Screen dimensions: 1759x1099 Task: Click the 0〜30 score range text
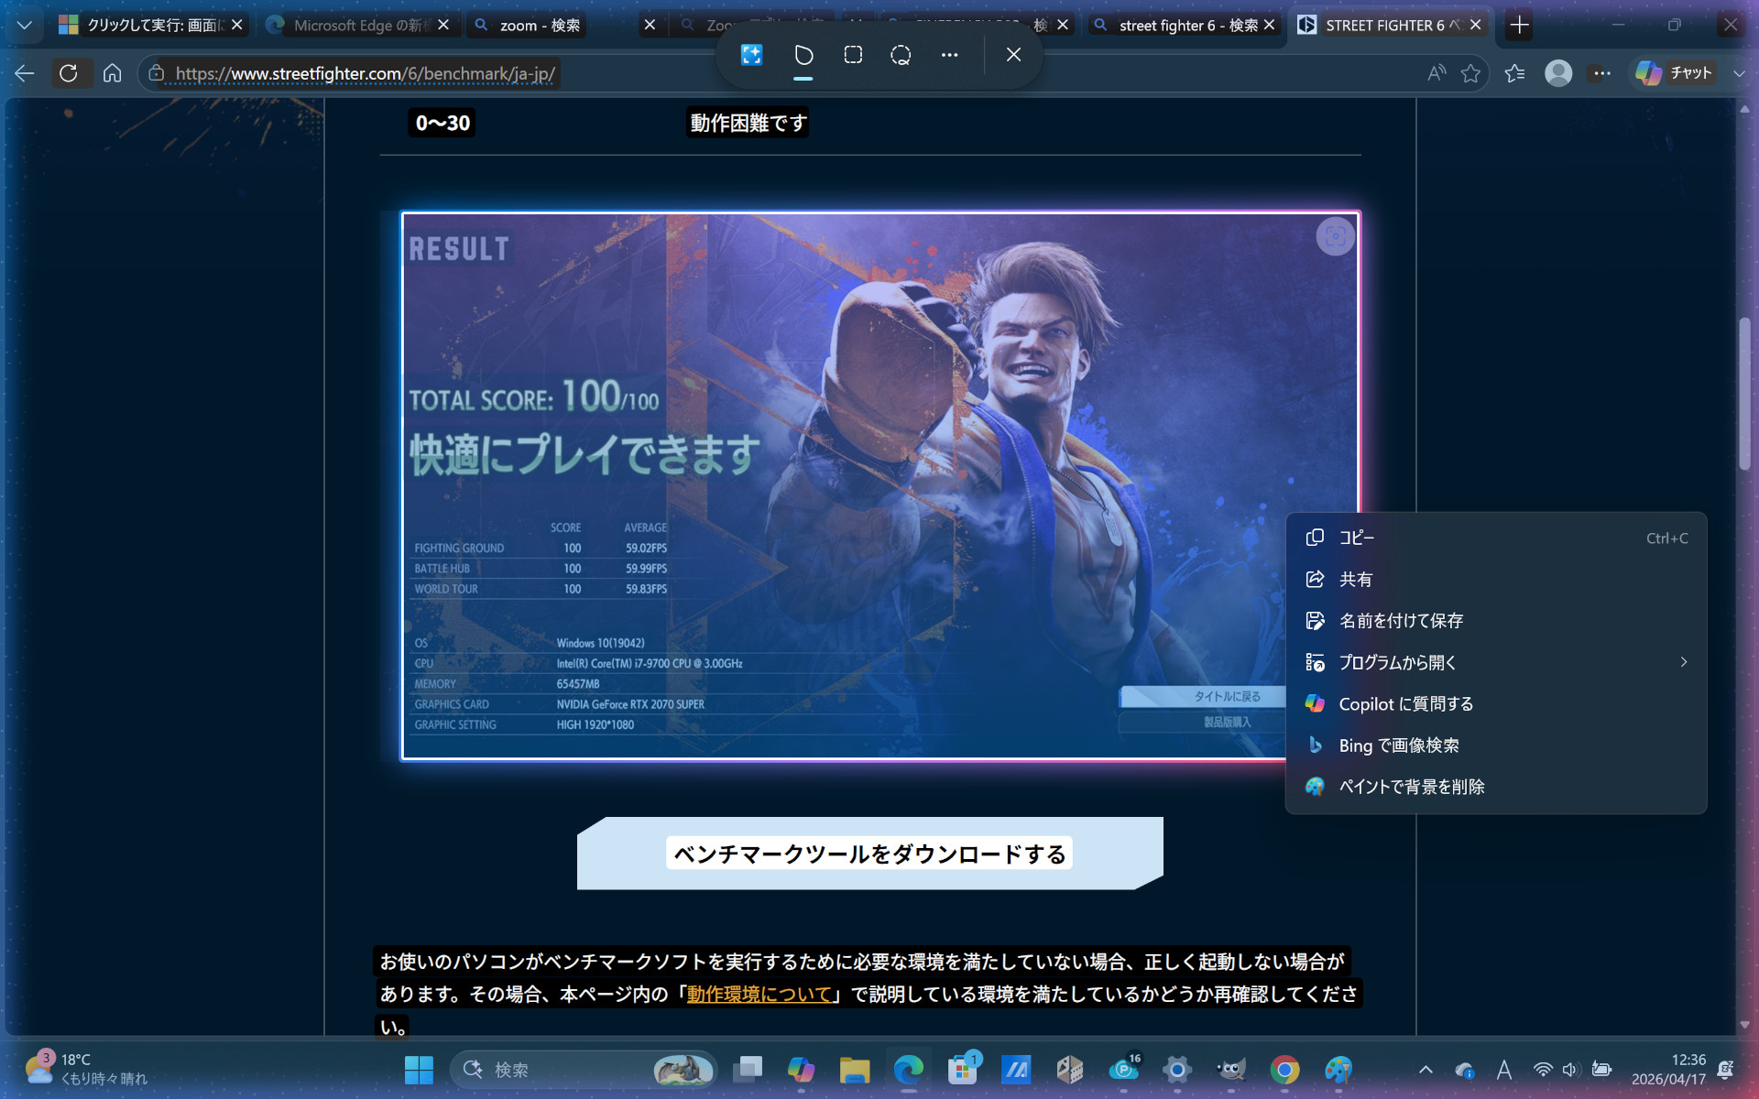[442, 123]
